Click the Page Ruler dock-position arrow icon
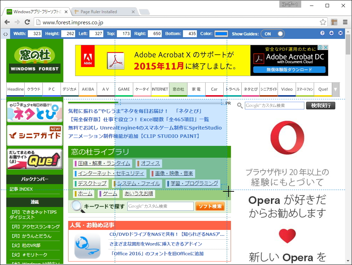This screenshot has height=265, width=352. coord(331,33)
